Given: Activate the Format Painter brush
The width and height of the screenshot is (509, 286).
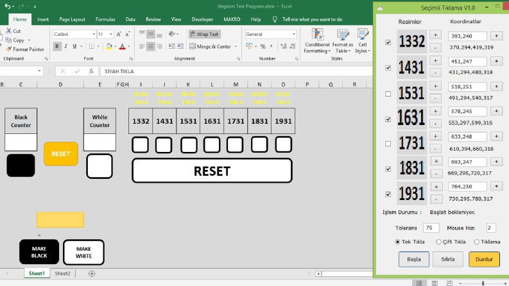Looking at the screenshot, I should pos(9,49).
